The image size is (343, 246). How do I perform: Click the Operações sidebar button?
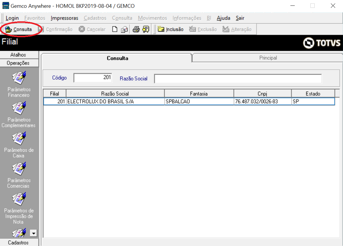point(19,63)
